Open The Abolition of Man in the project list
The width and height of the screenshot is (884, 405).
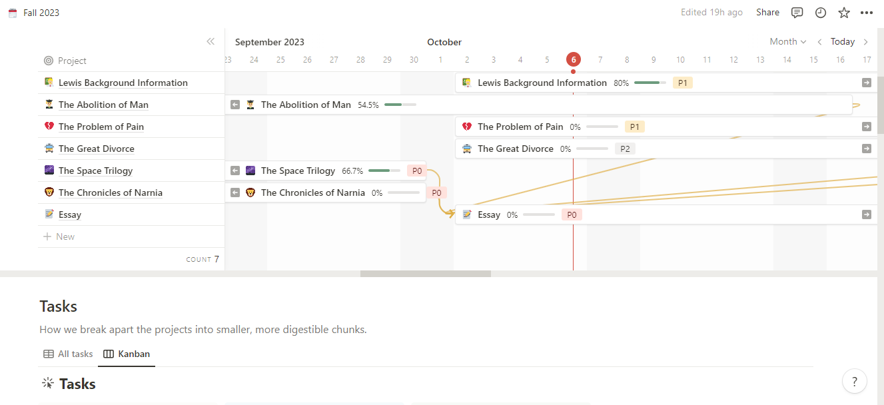point(103,105)
